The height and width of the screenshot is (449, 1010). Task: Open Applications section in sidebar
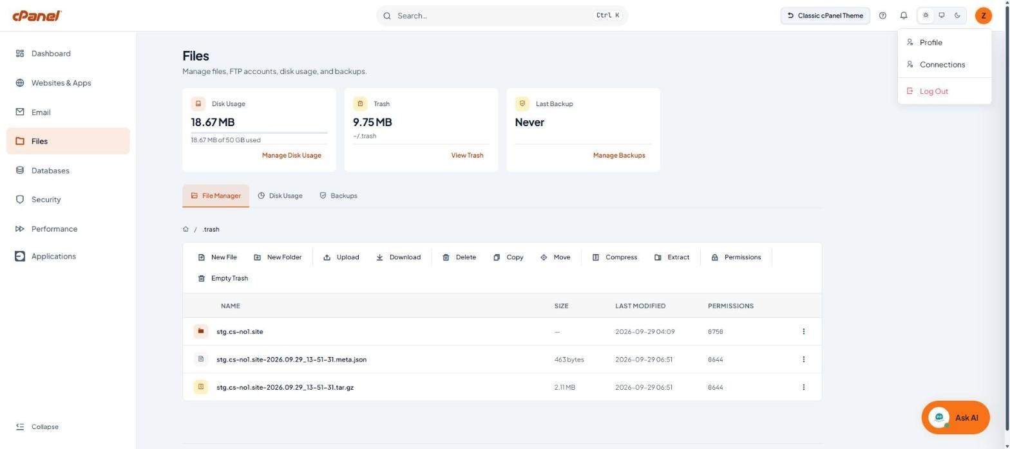(68, 256)
